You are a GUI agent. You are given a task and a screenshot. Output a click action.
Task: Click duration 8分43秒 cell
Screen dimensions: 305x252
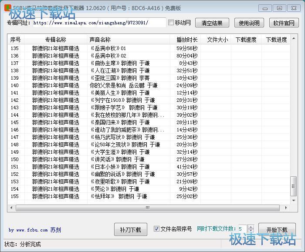click(188, 63)
